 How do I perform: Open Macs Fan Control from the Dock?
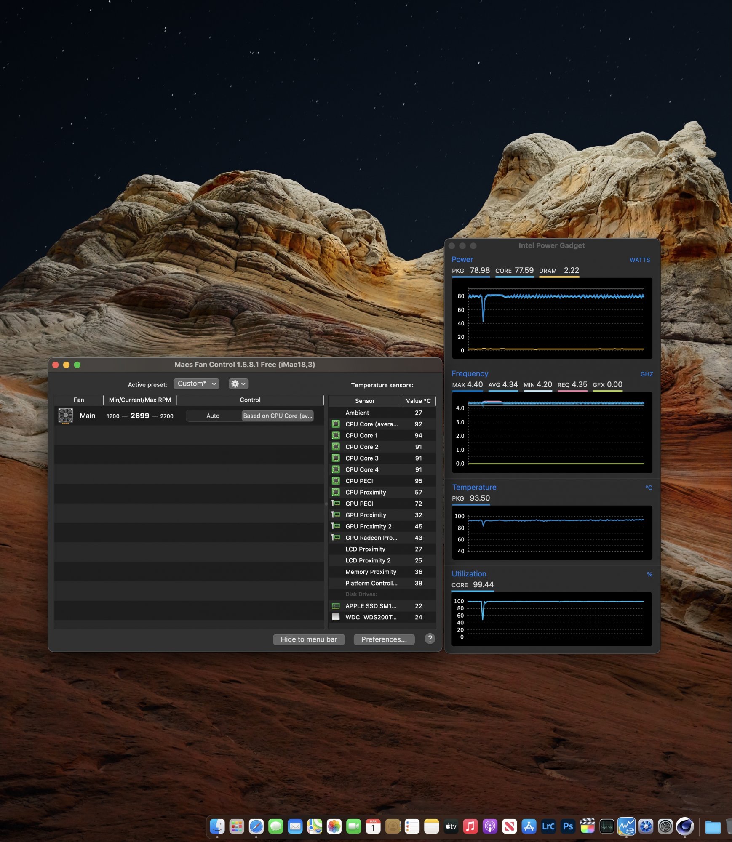pyautogui.click(x=646, y=826)
